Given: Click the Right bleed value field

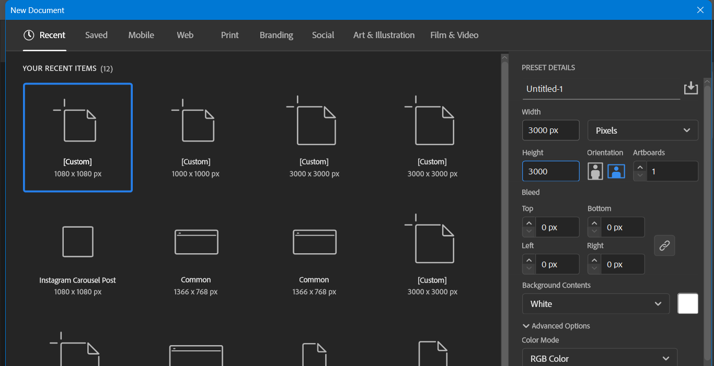Looking at the screenshot, I should pyautogui.click(x=623, y=265).
